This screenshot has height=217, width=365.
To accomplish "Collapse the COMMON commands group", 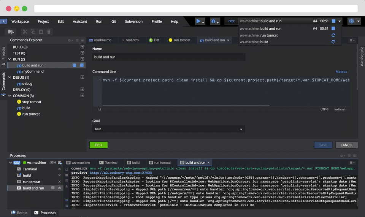I will click(x=10, y=96).
